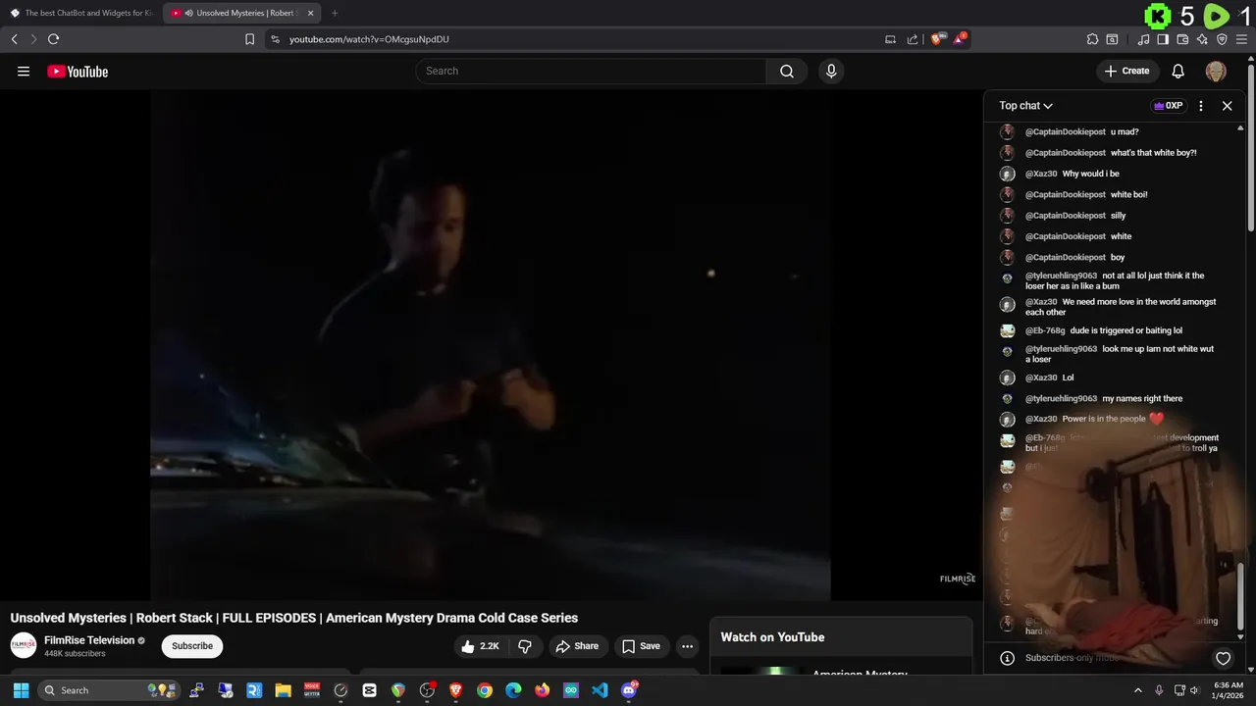The height and width of the screenshot is (706, 1256).
Task: Bookmark this page icon
Action: [249, 39]
